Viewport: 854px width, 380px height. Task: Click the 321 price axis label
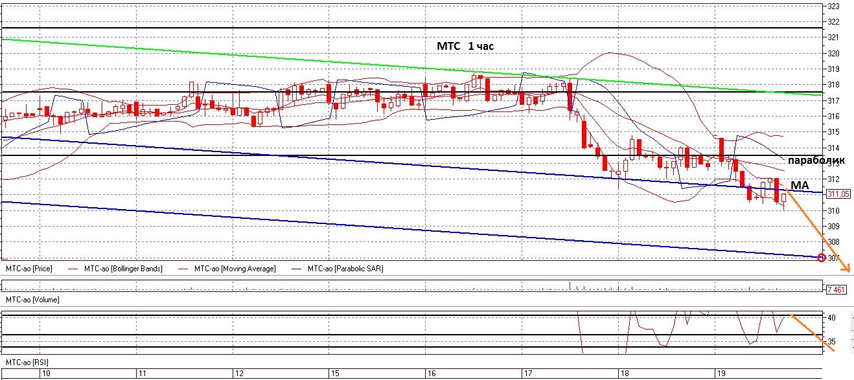[x=834, y=38]
